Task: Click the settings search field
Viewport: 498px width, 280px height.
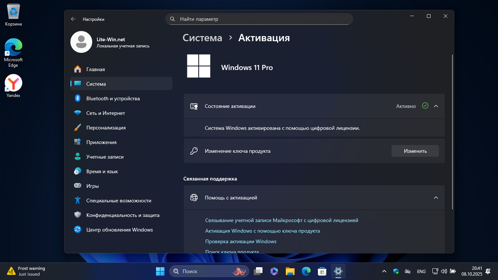Action: pyautogui.click(x=259, y=19)
